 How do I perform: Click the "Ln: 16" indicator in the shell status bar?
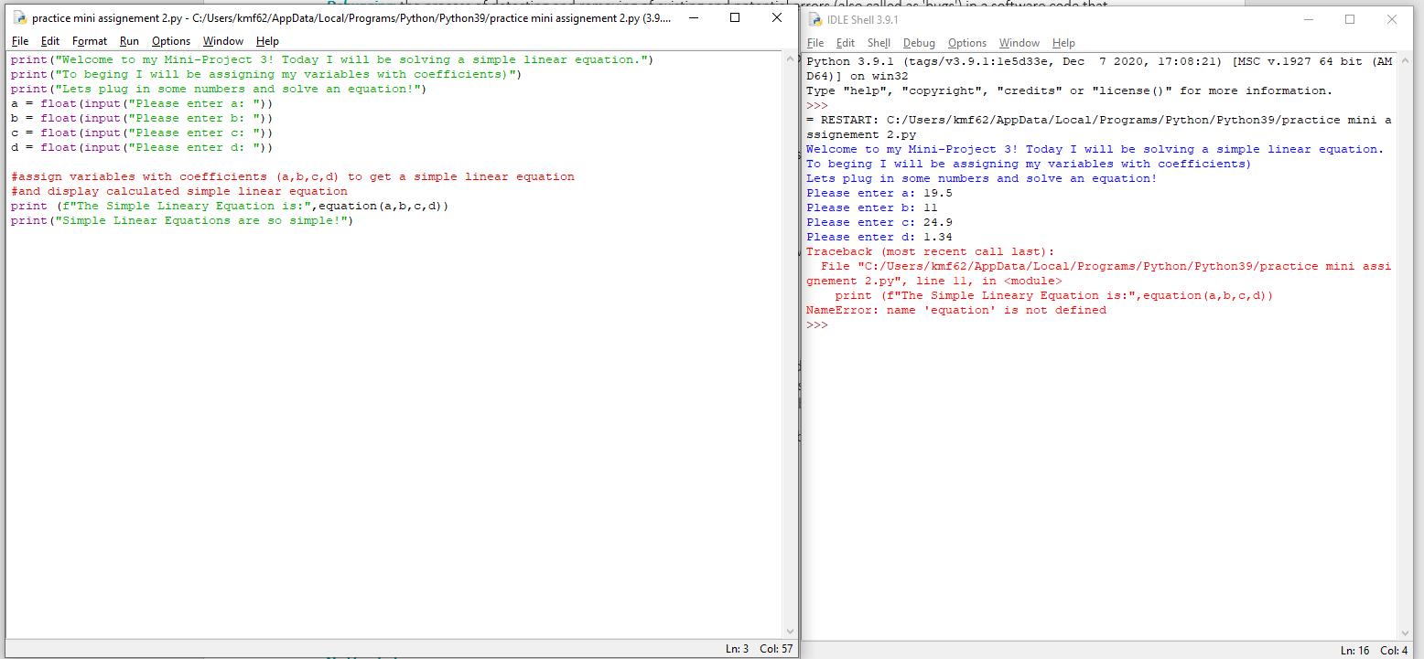coord(1355,651)
